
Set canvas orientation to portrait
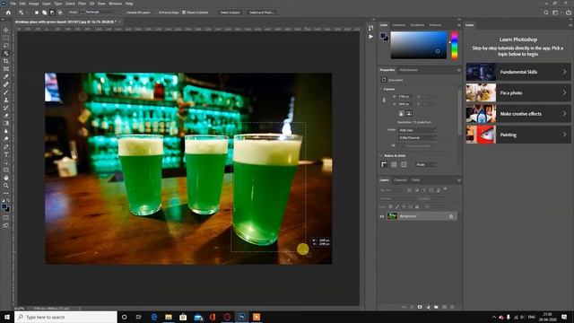[x=401, y=114]
